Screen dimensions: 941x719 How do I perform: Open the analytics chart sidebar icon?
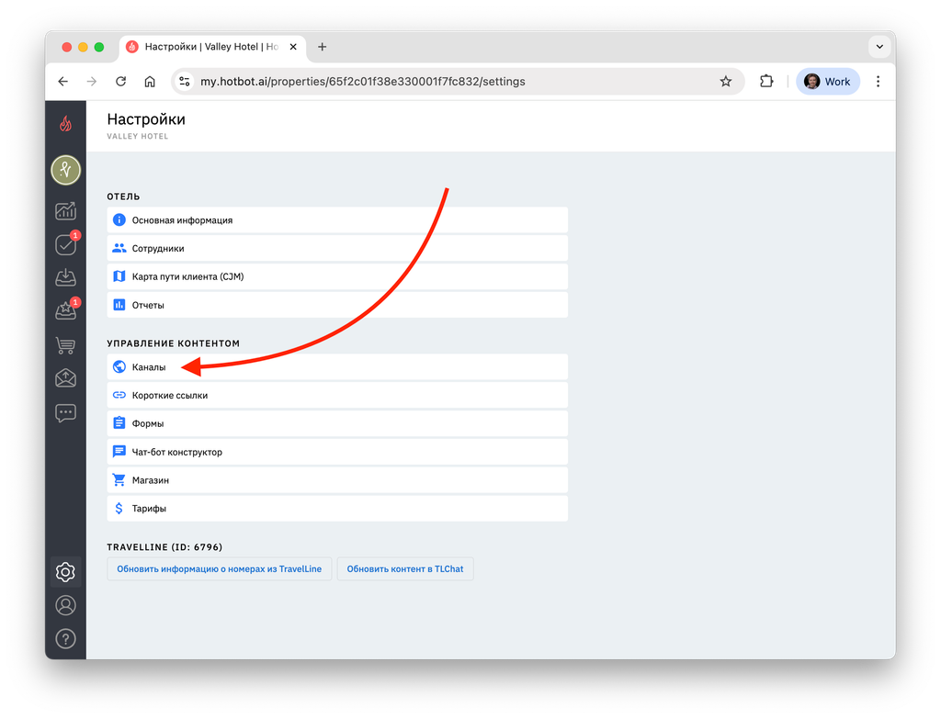[65, 211]
